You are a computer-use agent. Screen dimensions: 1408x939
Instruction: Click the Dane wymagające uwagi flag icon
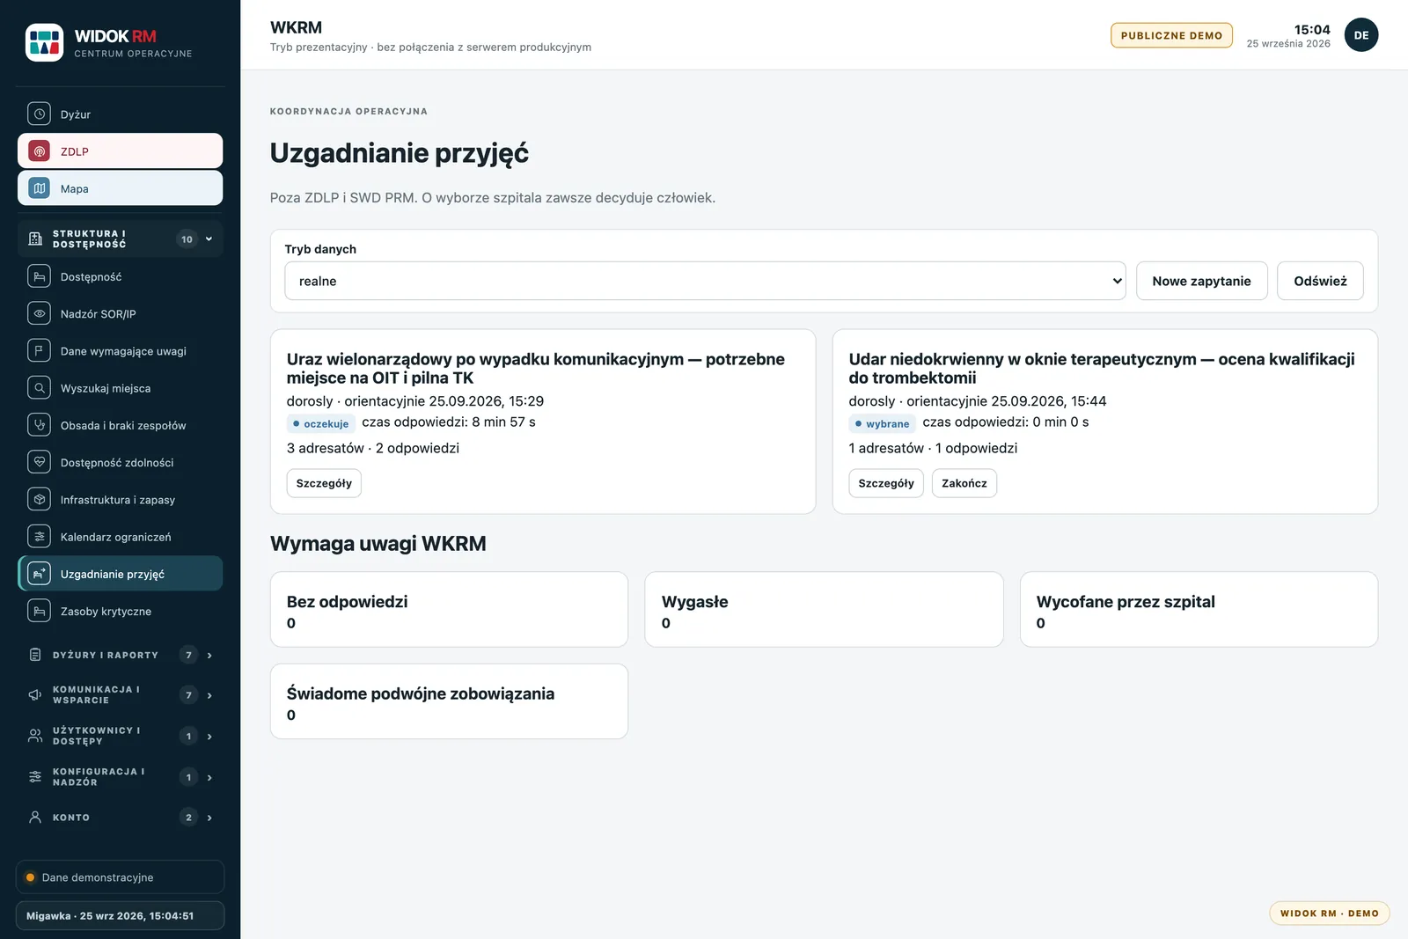[x=39, y=350]
